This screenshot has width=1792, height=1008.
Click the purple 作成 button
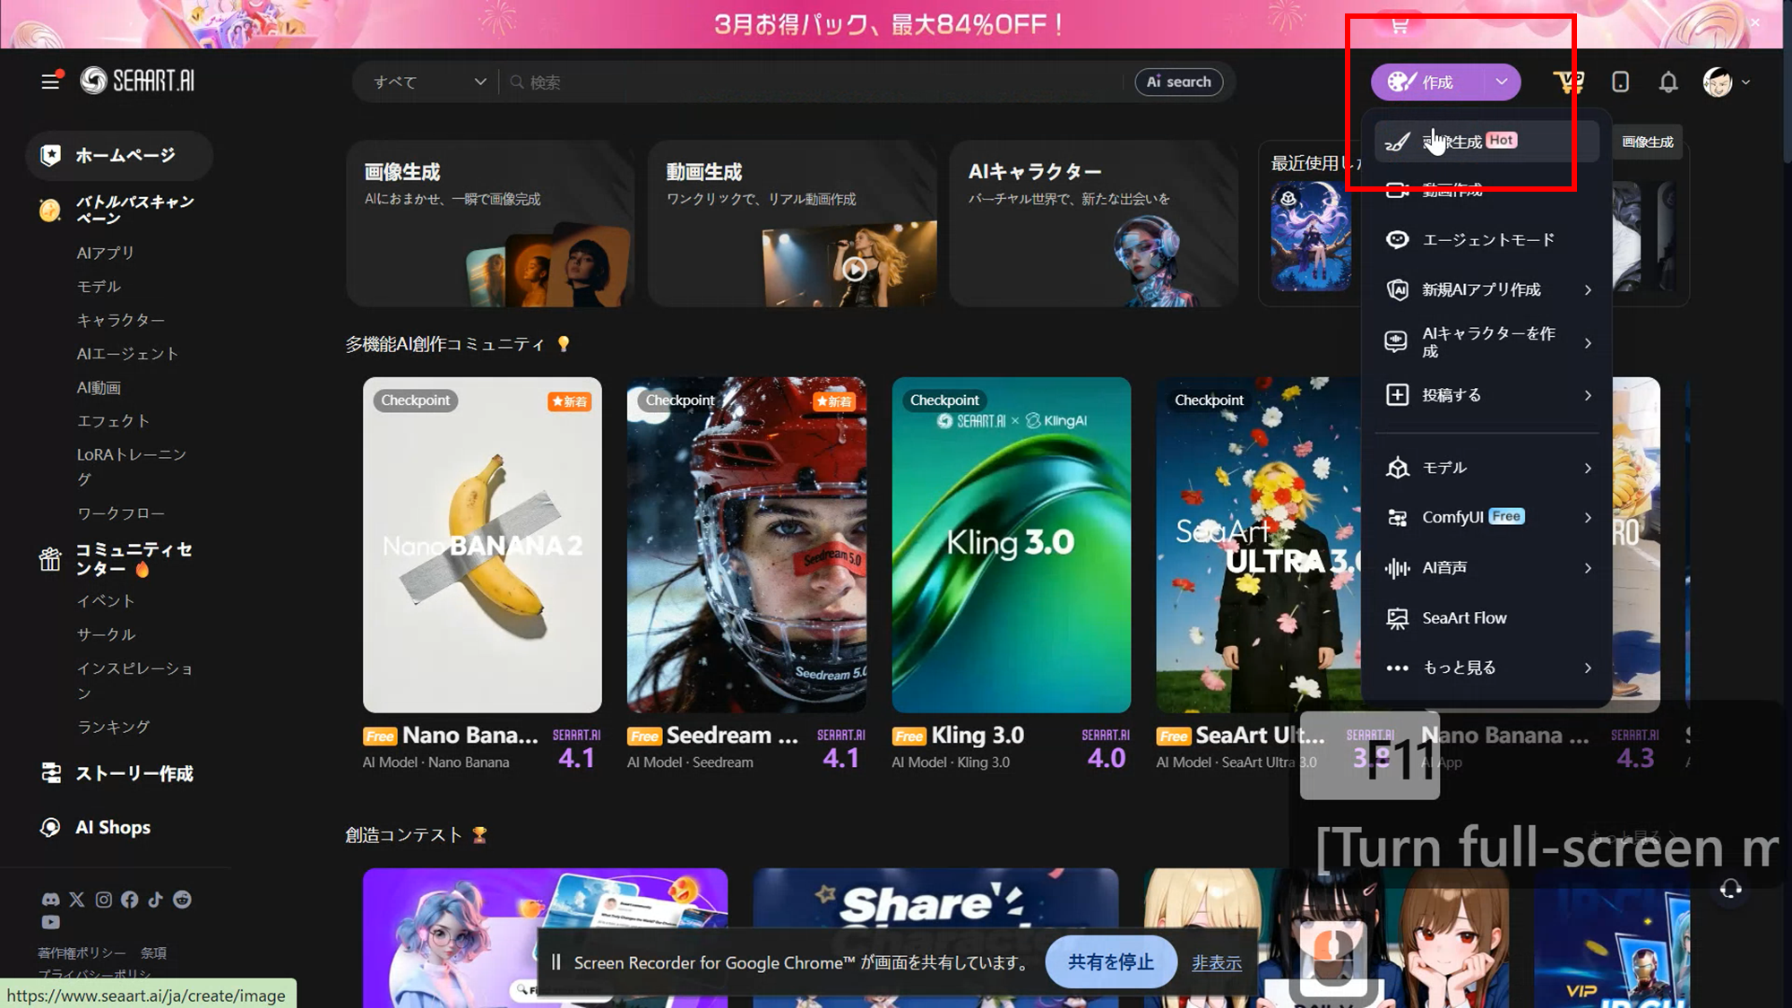[1427, 82]
